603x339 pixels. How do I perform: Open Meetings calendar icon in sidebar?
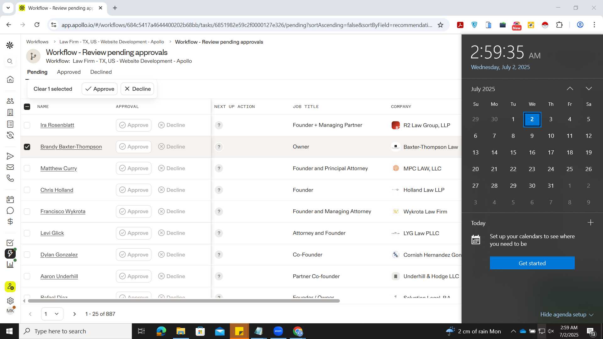10,199
